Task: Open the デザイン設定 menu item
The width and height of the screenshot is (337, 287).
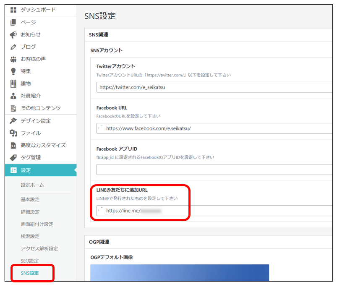Action: pos(36,121)
